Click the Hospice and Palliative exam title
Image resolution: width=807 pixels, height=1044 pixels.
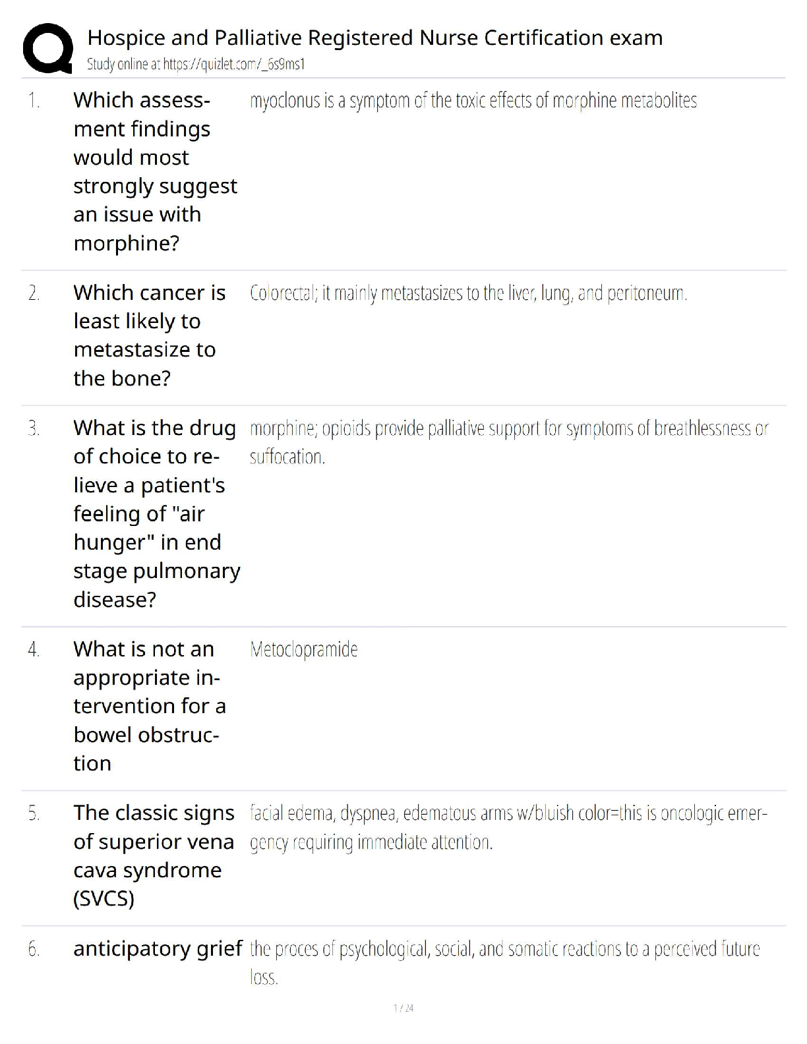[x=374, y=38]
